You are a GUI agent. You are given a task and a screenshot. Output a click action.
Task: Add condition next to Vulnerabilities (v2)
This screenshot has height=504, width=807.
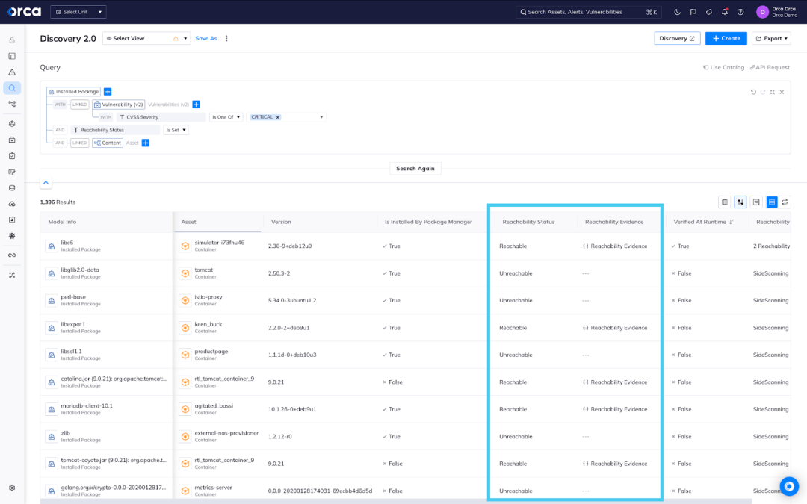click(196, 105)
